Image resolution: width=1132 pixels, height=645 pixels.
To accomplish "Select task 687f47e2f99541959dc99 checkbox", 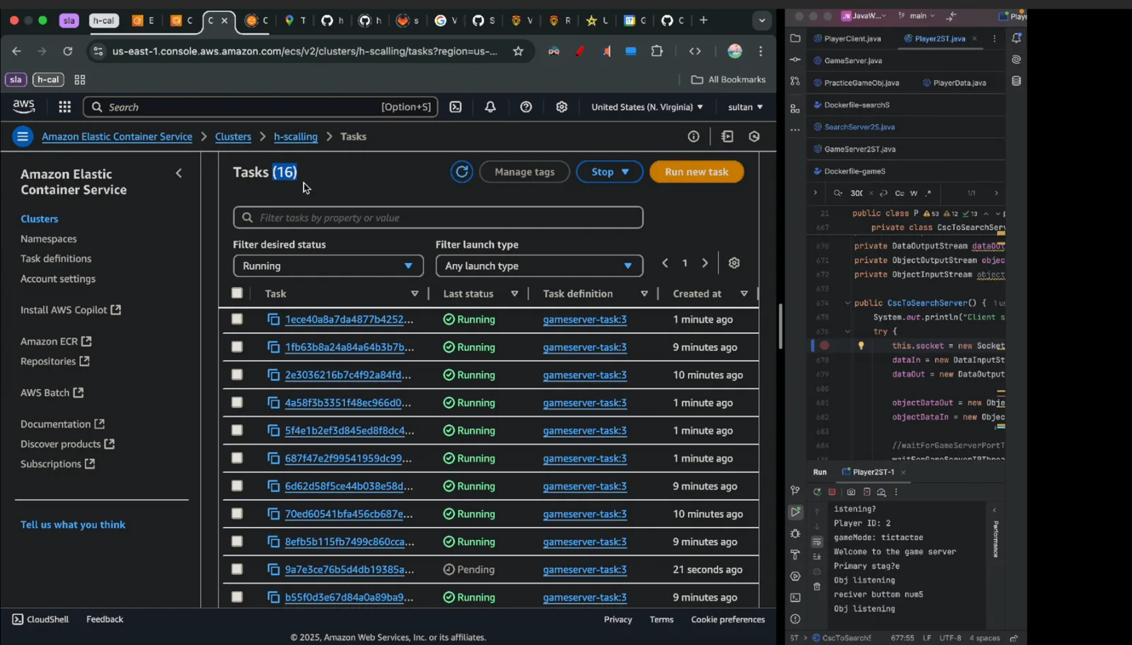I will coord(237,458).
